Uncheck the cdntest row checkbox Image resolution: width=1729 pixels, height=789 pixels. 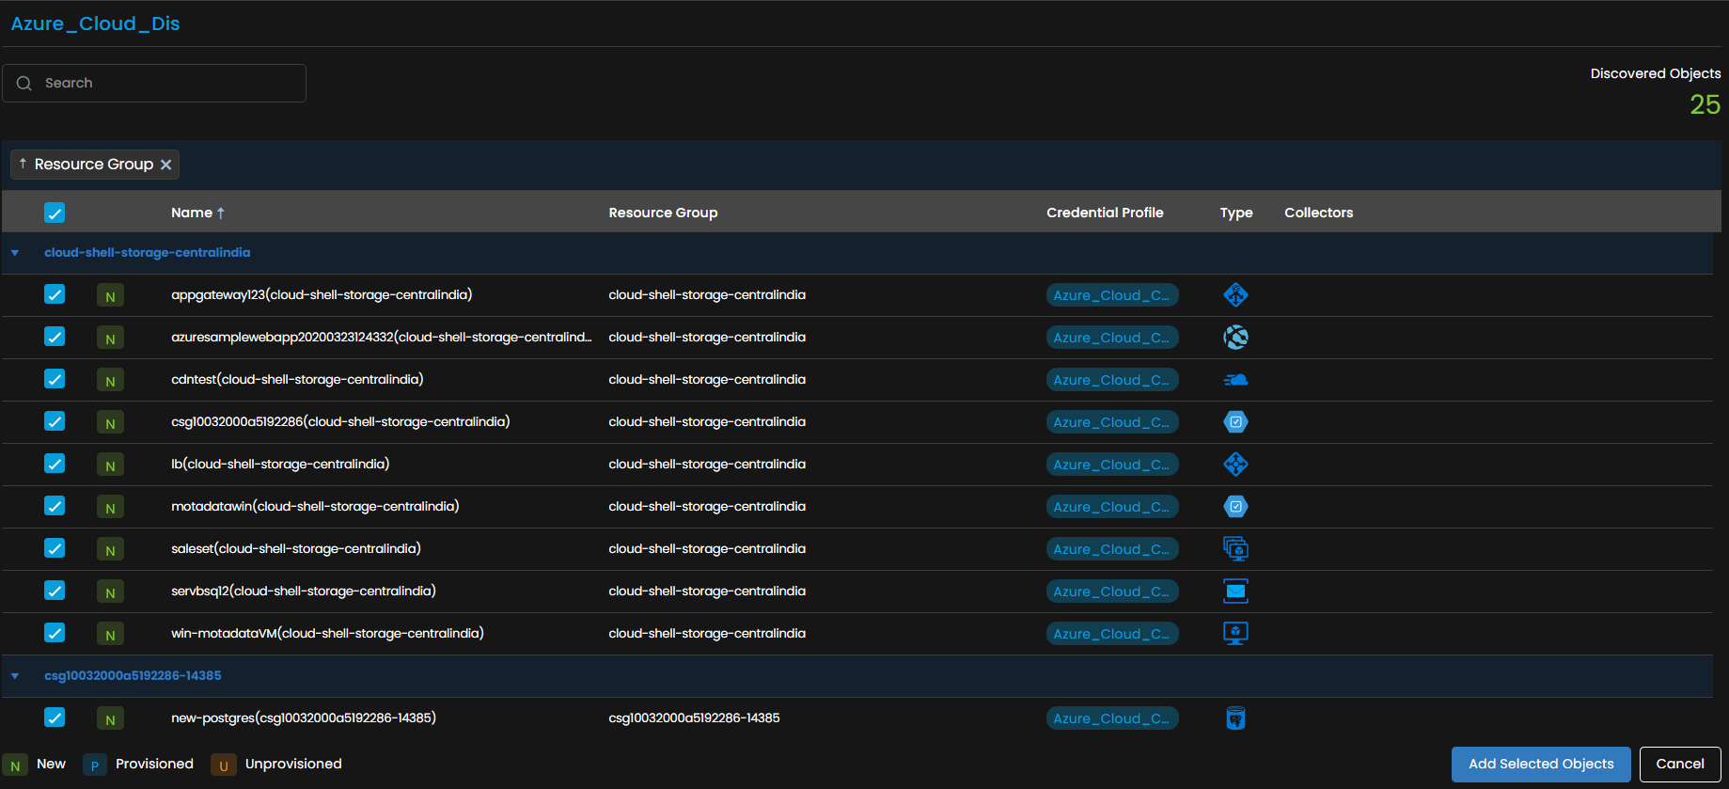pyautogui.click(x=55, y=379)
